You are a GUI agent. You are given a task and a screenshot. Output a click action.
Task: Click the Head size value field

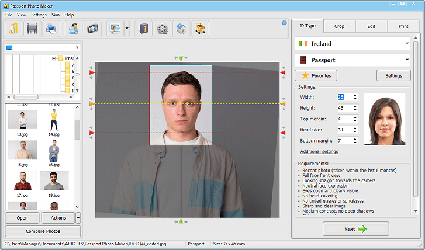point(344,130)
